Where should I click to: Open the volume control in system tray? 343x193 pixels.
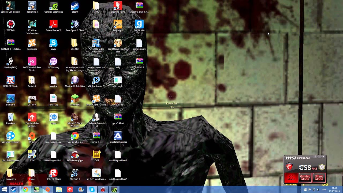click(x=318, y=190)
